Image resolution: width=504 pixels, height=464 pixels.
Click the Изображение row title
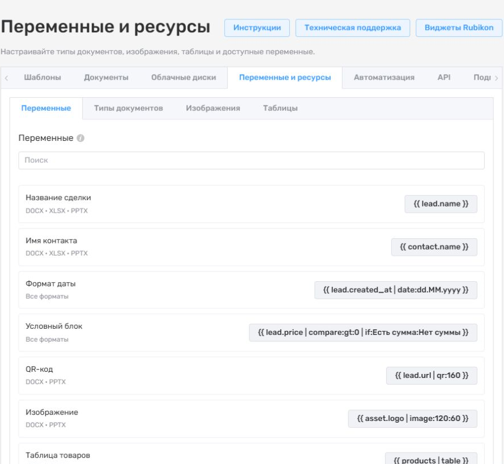tap(52, 413)
